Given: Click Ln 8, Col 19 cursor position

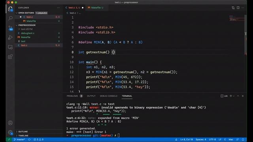Looking at the screenshot, I should click(x=187, y=140).
